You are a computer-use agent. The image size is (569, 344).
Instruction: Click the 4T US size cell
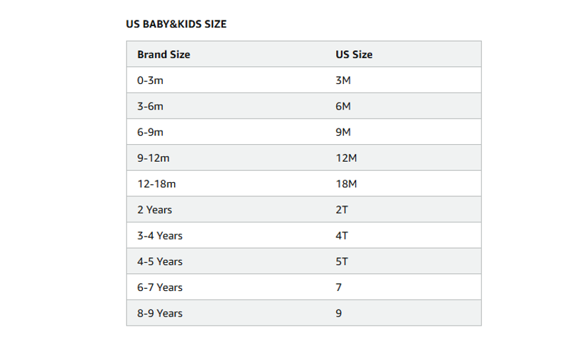coord(342,235)
